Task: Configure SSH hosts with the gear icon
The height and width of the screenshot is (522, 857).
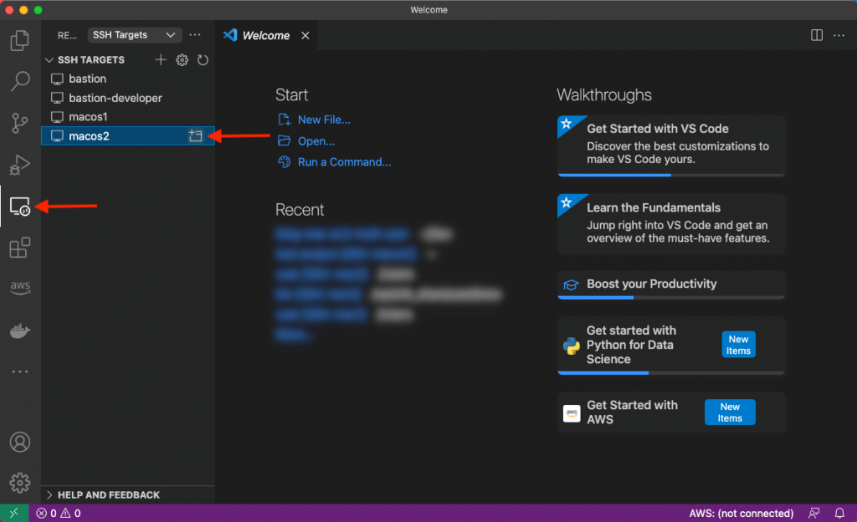Action: 182,59
